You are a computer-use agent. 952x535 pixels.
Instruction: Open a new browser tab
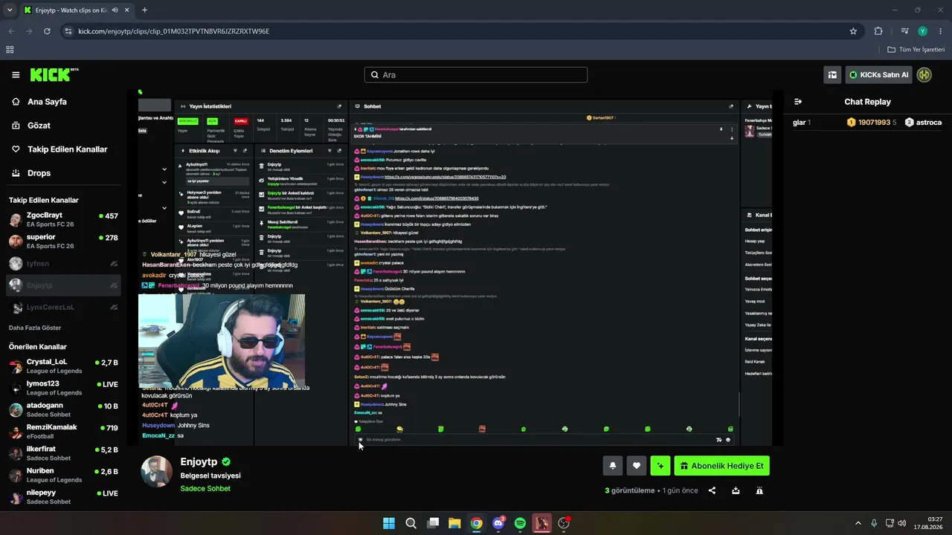[x=144, y=10]
